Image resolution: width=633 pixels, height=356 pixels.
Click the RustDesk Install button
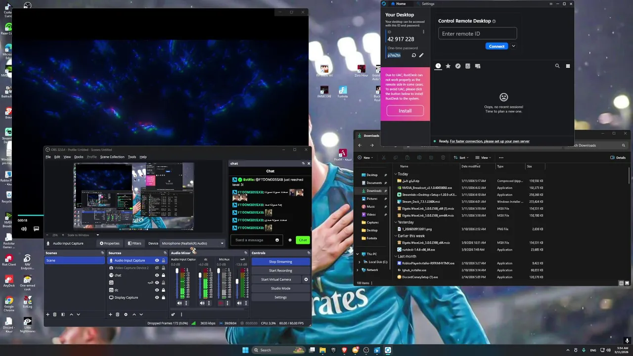click(405, 111)
